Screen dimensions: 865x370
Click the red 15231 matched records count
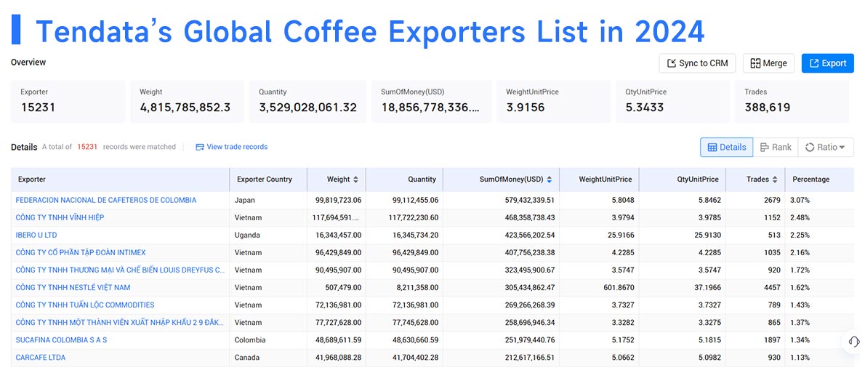(x=87, y=147)
